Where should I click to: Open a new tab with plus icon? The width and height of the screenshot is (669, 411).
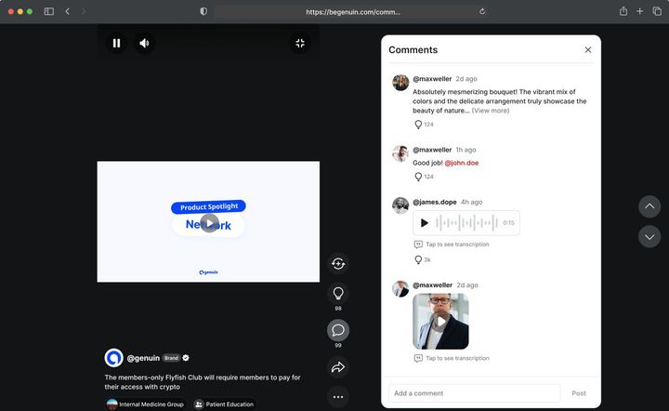639,11
